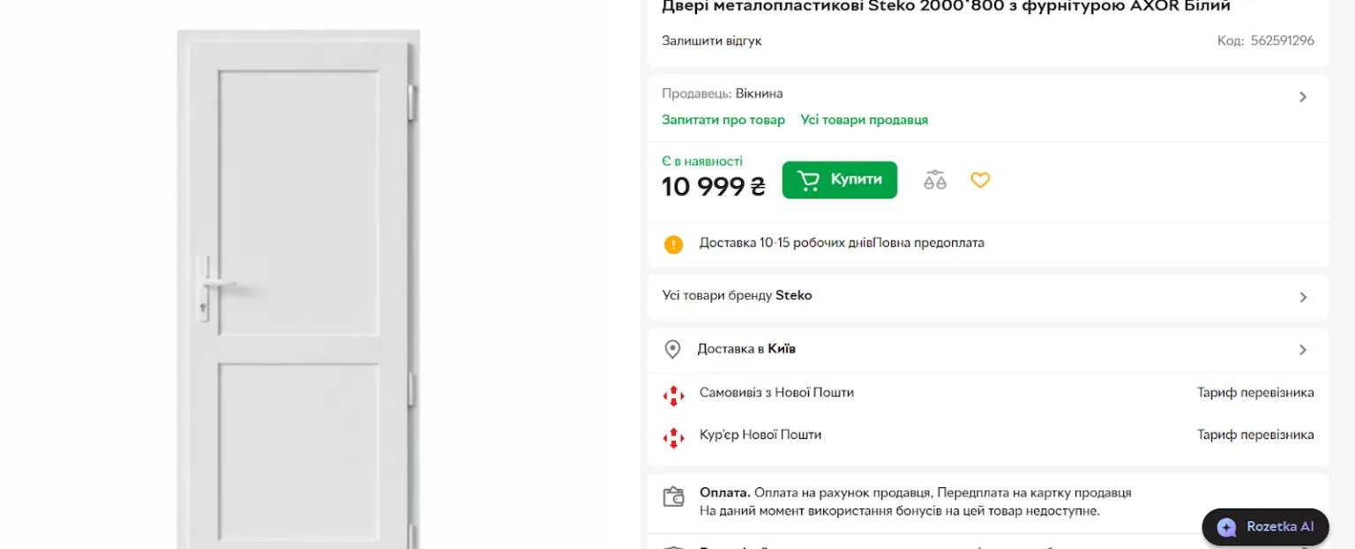Click Nova Poshta courier logo icon
1355x549 pixels.
[x=673, y=437]
